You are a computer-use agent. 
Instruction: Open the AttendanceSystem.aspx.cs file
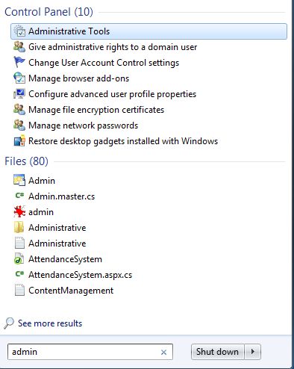click(x=81, y=275)
